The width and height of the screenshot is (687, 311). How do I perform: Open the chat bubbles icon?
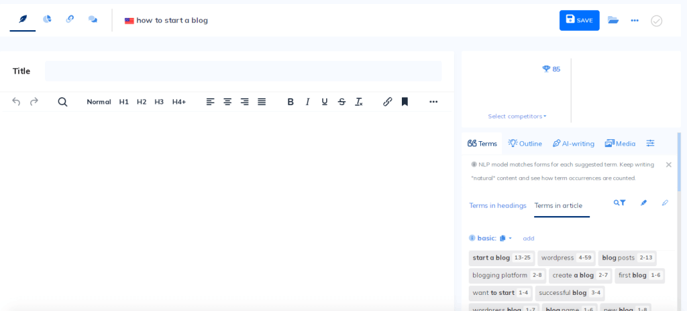tap(93, 19)
